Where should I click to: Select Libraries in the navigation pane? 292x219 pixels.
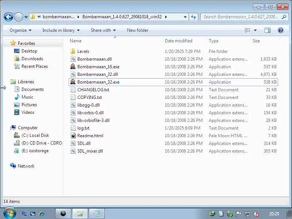pyautogui.click(x=26, y=81)
